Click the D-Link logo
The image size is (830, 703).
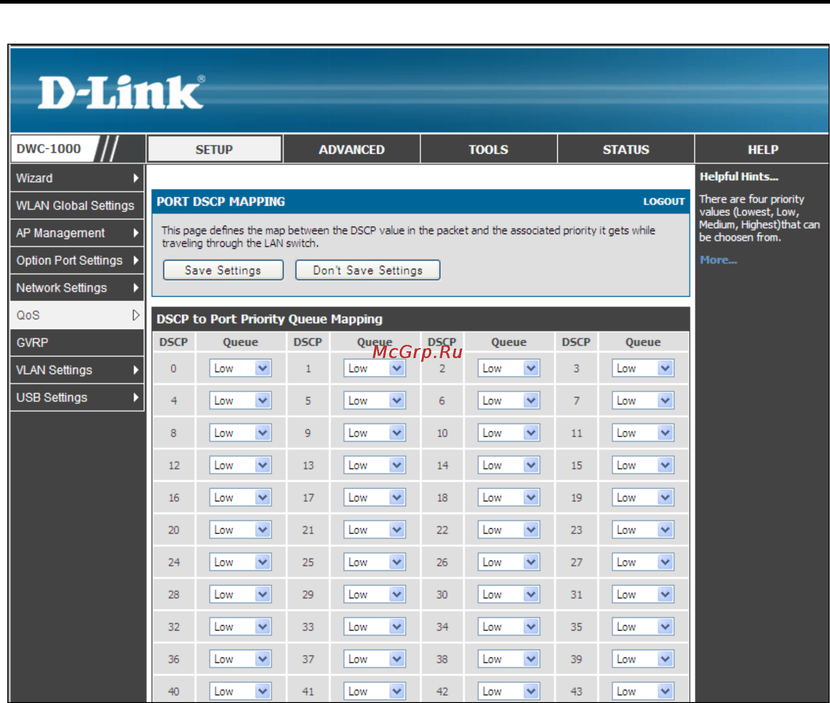click(x=121, y=92)
